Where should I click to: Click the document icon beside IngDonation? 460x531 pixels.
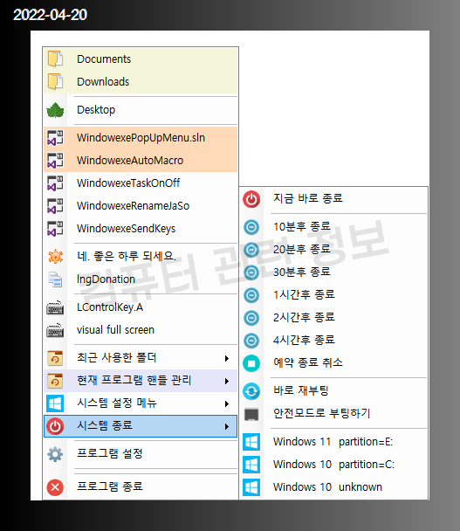click(55, 279)
